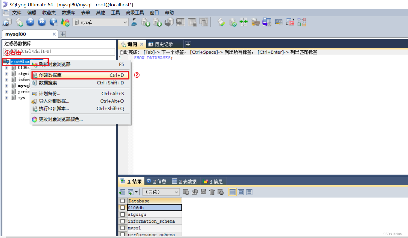
Task: Click the cancel changes grid icon
Action: (x=221, y=192)
